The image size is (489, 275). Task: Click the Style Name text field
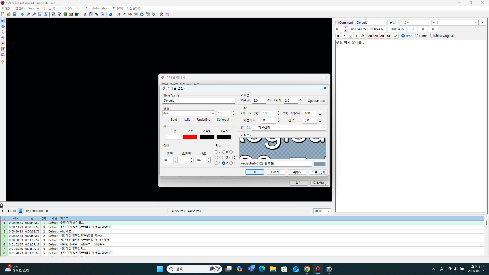[199, 101]
